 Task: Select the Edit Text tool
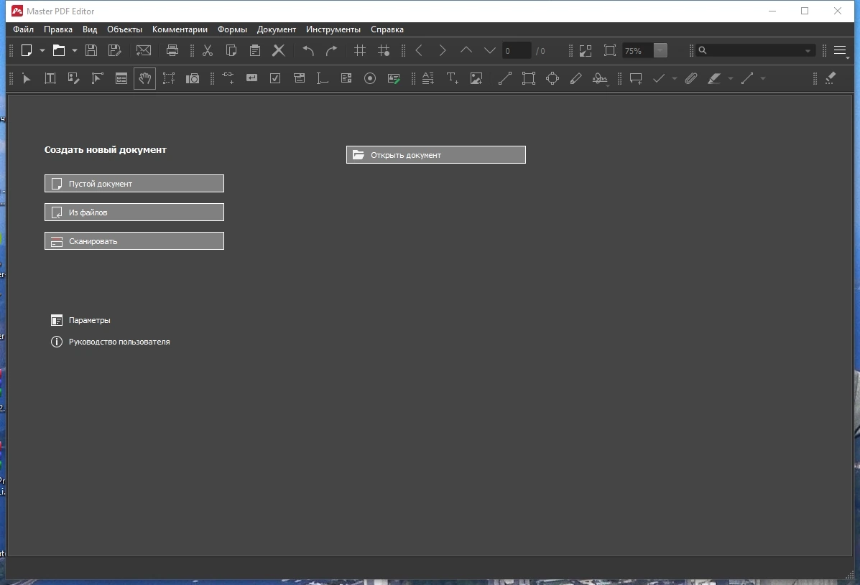click(50, 78)
